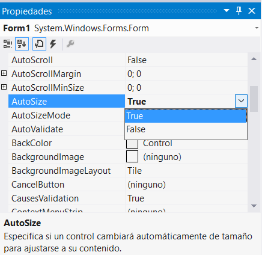Click the BackgroundImage (ninguno) value
Image resolution: width=262 pixels, height=255 pixels.
point(162,157)
